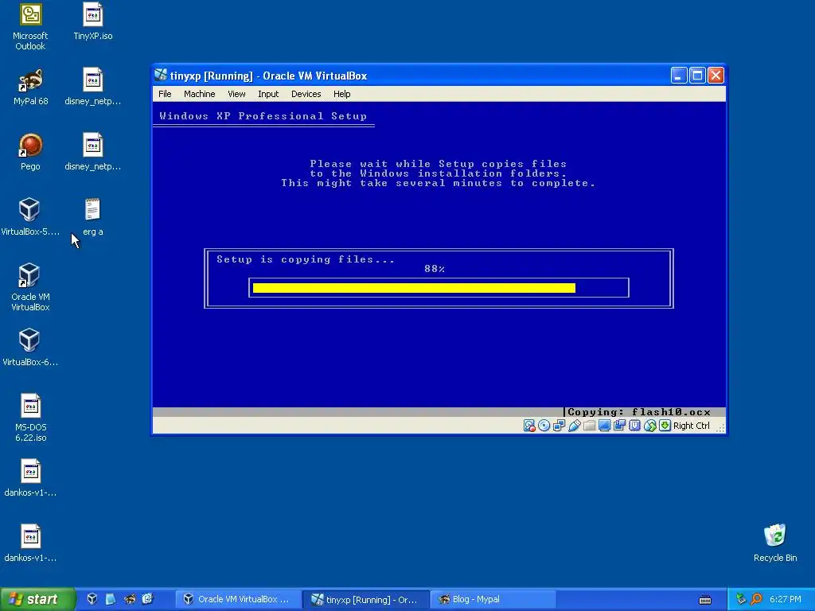This screenshot has width=815, height=611.
Task: Click the mouse integration status icon
Action: click(649, 426)
